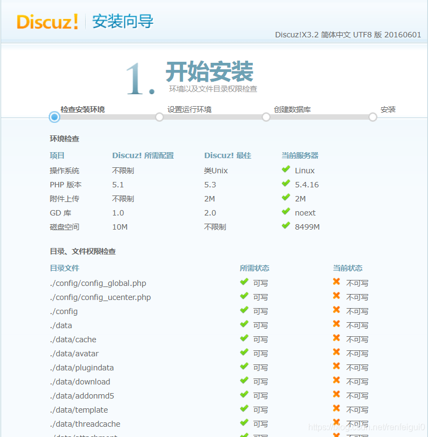Viewport: 430px width, 437px height.
Task: Click the 设置运行环境 step label
Action: (x=190, y=109)
